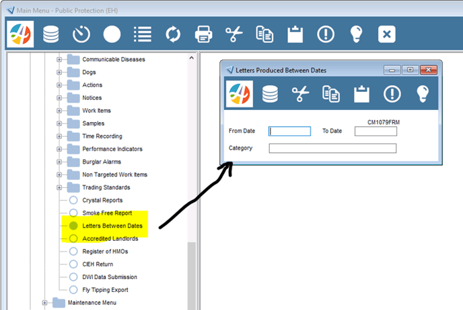This screenshot has height=310, width=463.
Task: Click the database icon in main toolbar
Action: click(x=50, y=34)
